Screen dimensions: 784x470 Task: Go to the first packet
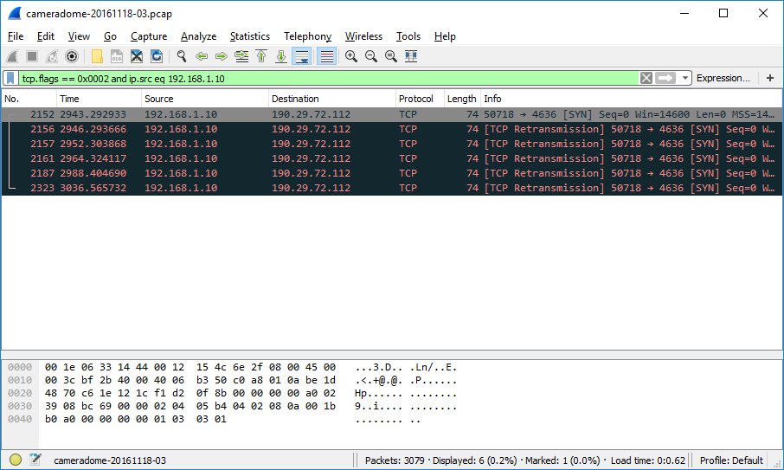(x=261, y=56)
